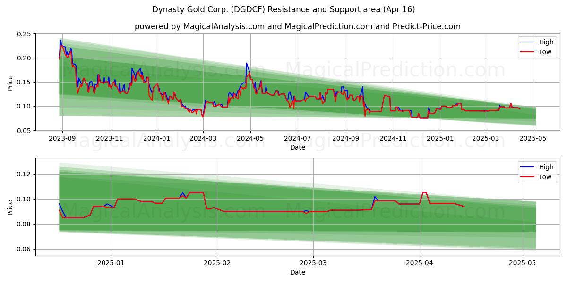Click the '2024-05' x-axis label

[250, 139]
